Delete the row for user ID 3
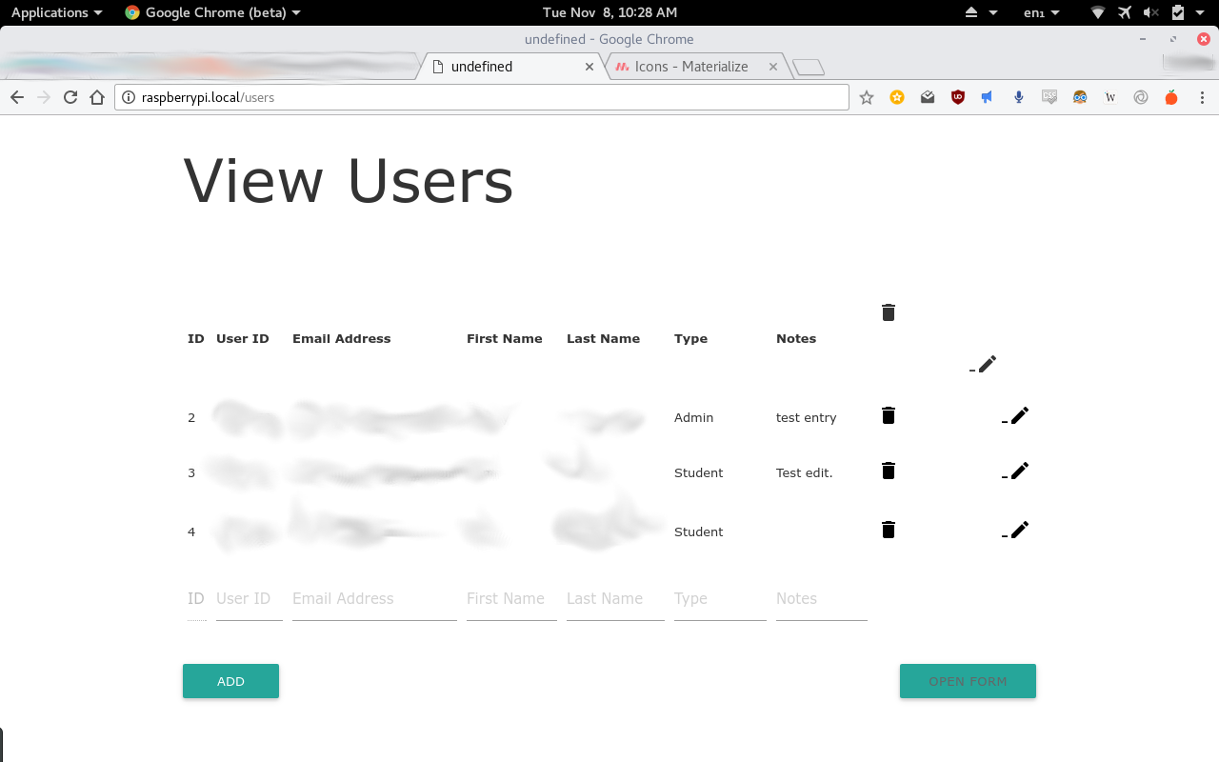1219x762 pixels. pos(889,471)
